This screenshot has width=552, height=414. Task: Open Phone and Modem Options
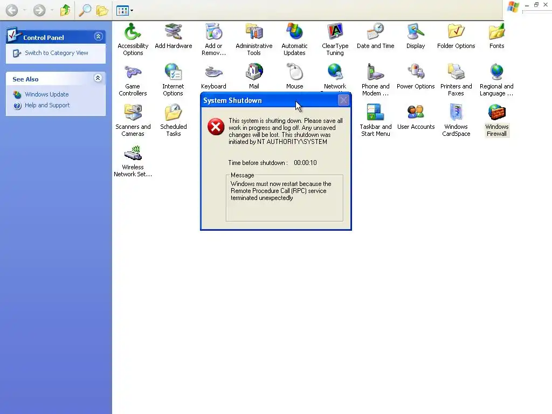pos(375,80)
